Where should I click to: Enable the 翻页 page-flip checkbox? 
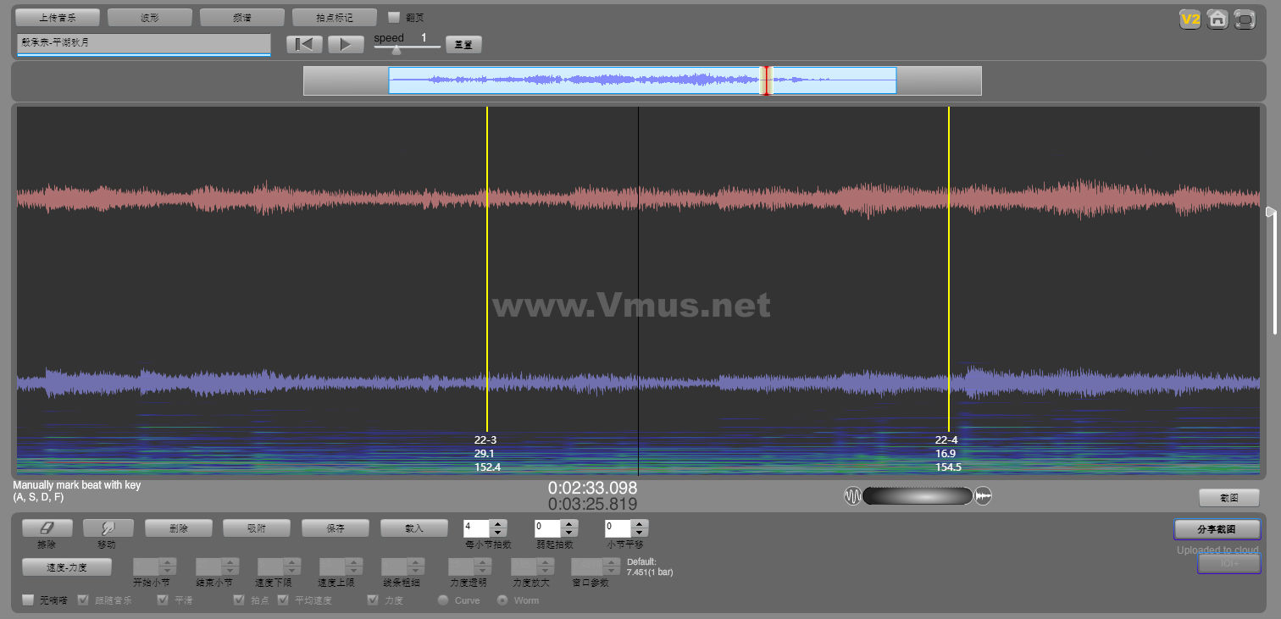pos(394,17)
